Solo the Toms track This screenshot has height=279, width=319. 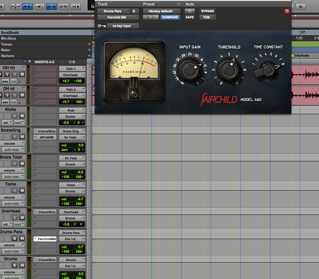pos(14,191)
